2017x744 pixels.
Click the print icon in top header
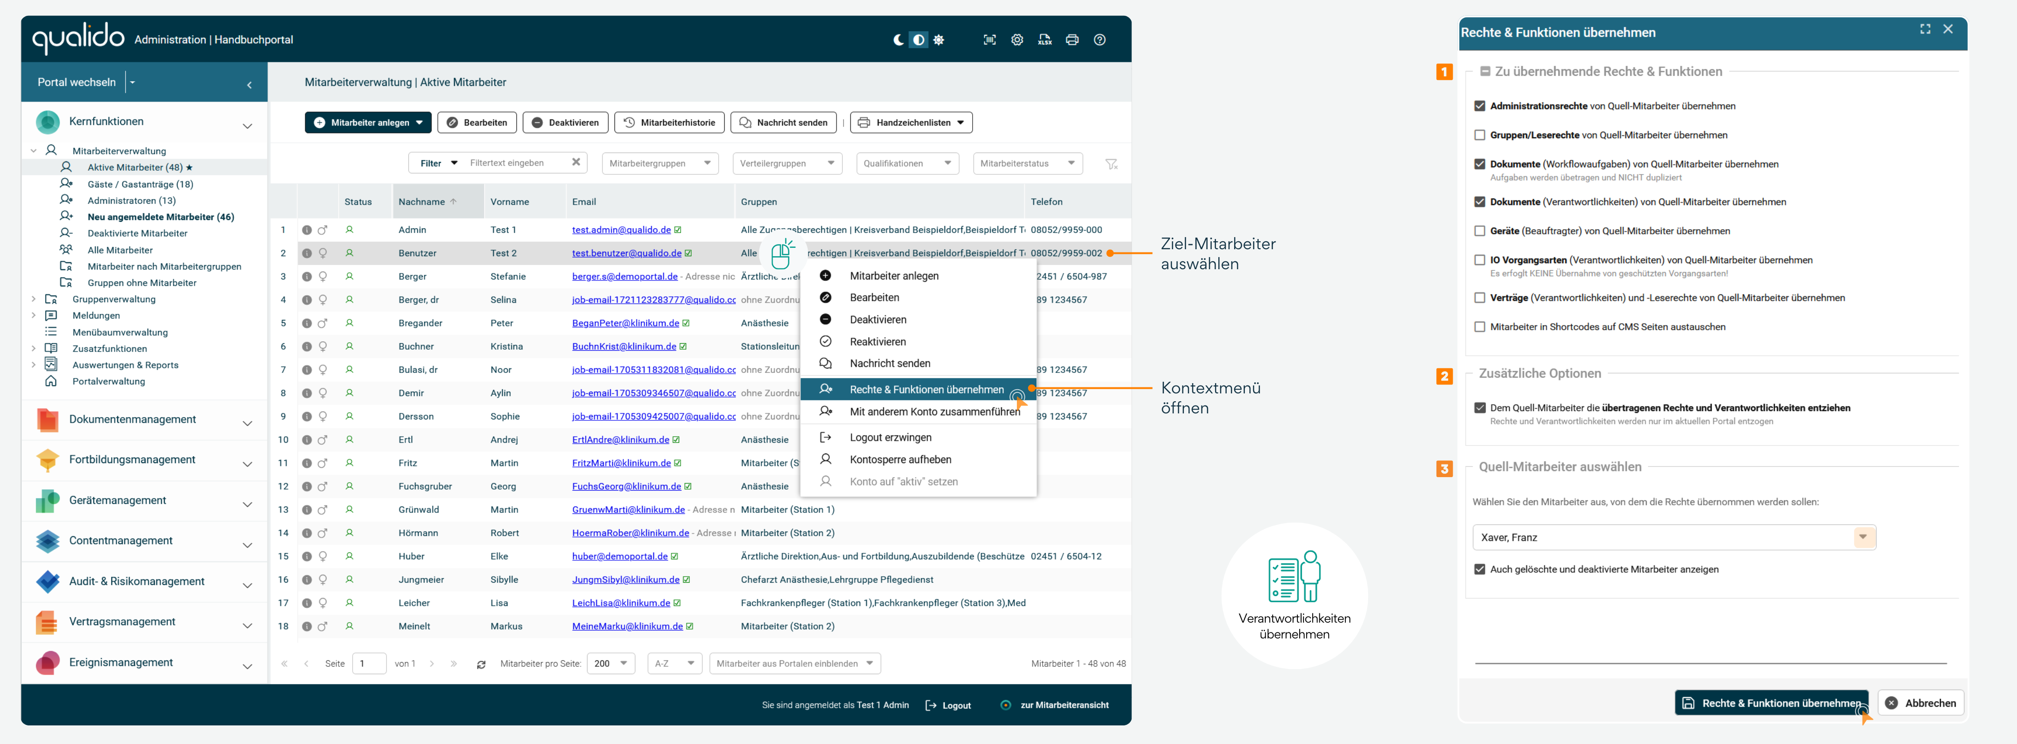[1072, 40]
